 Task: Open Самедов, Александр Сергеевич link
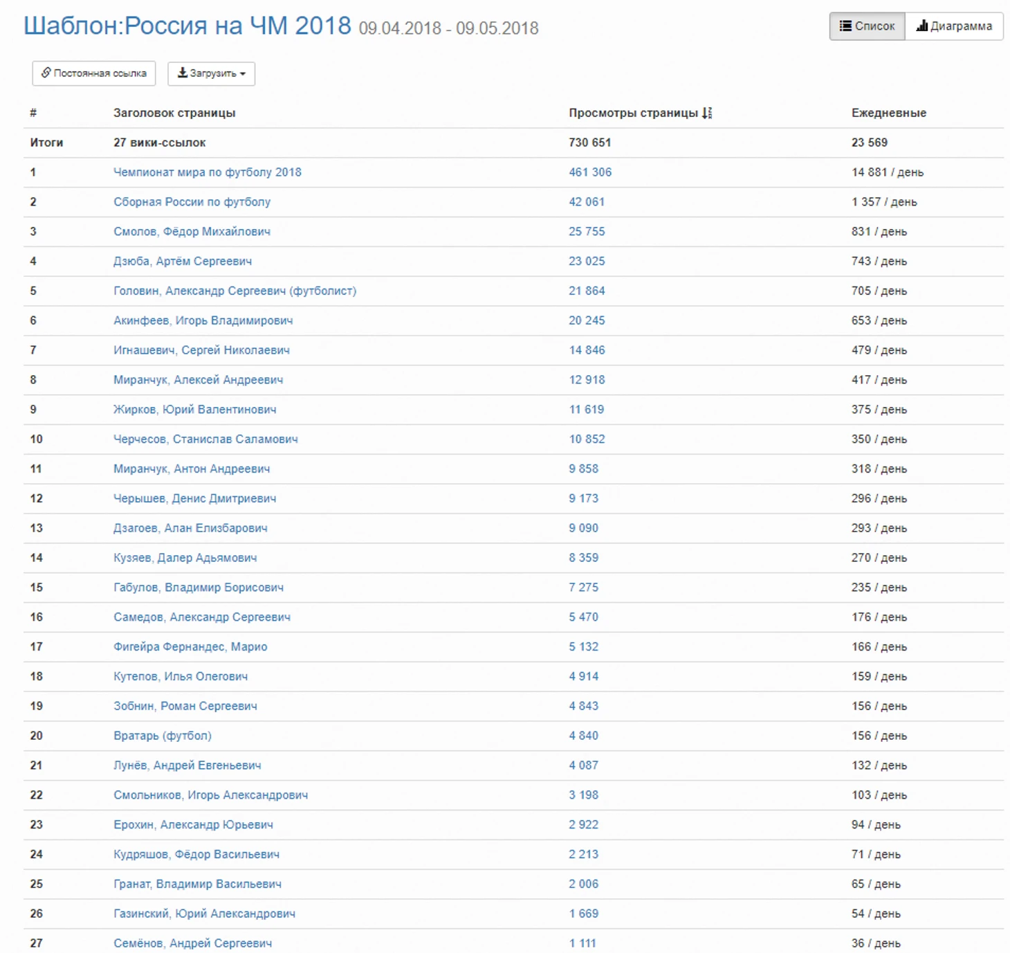coord(202,617)
